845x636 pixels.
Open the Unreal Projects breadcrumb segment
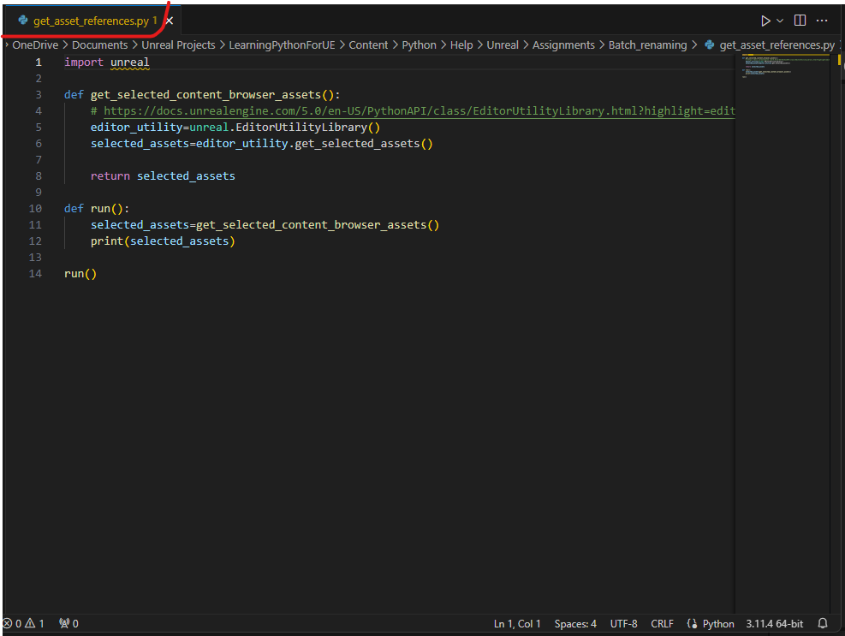click(178, 45)
